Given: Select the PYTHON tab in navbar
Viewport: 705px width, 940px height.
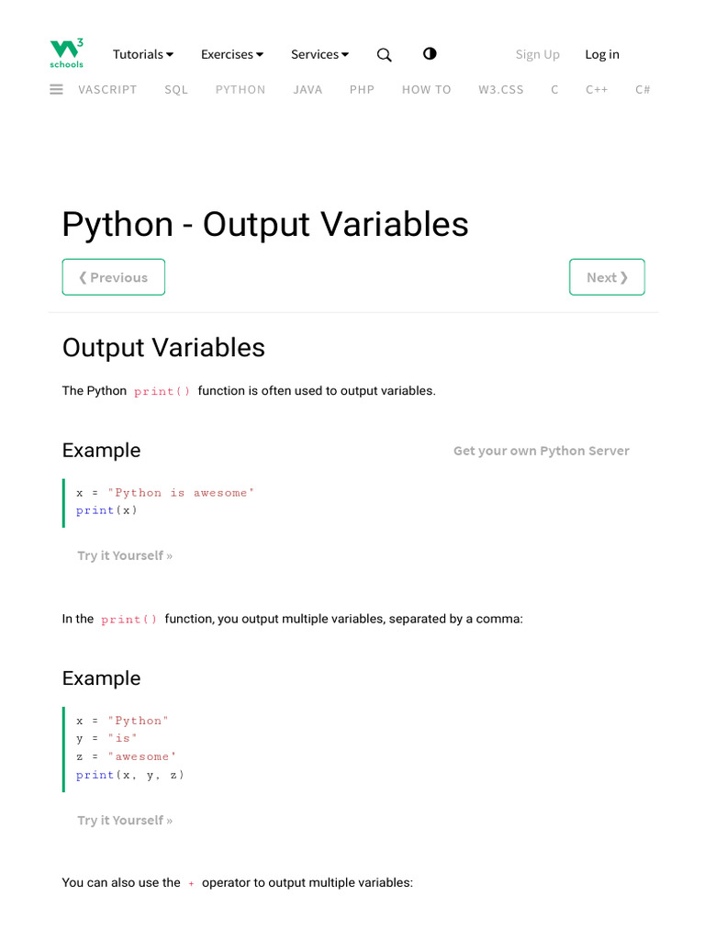Looking at the screenshot, I should [x=241, y=90].
